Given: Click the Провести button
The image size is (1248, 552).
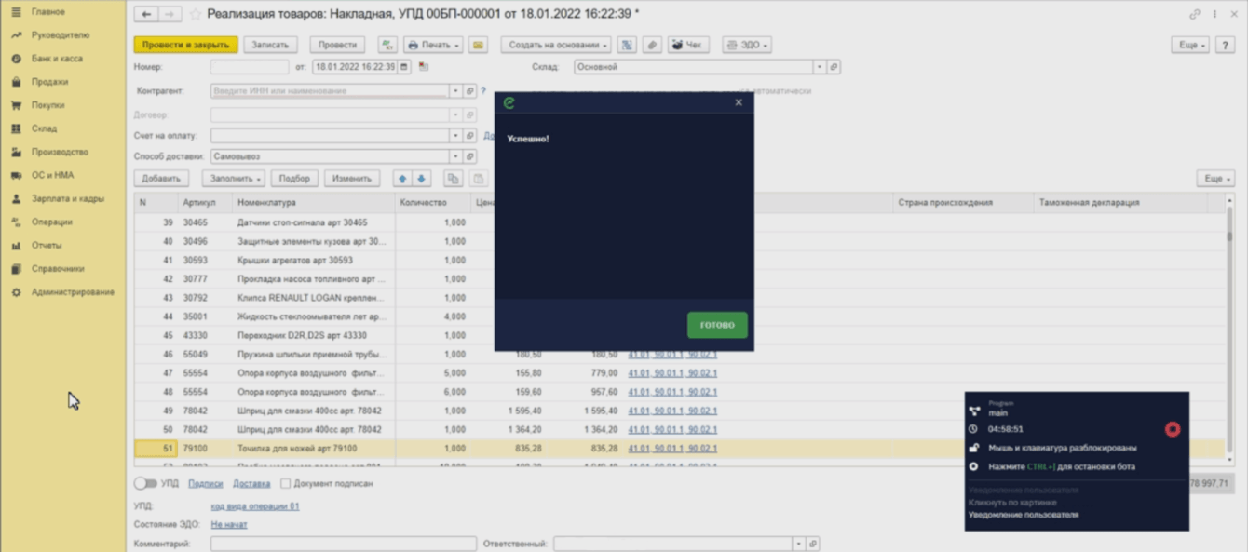Looking at the screenshot, I should click(337, 45).
